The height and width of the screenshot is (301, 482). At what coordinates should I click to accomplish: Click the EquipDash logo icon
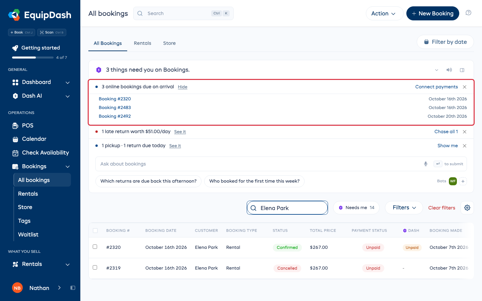point(14,15)
